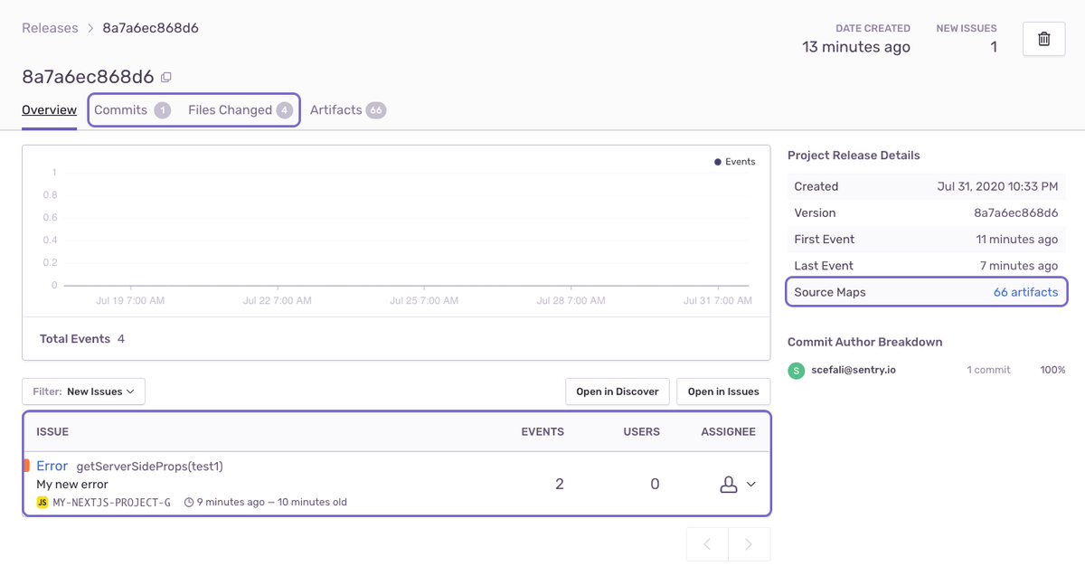The image size is (1085, 566).
Task: Click the clock icon beside 9 minutes ago
Action: click(188, 502)
